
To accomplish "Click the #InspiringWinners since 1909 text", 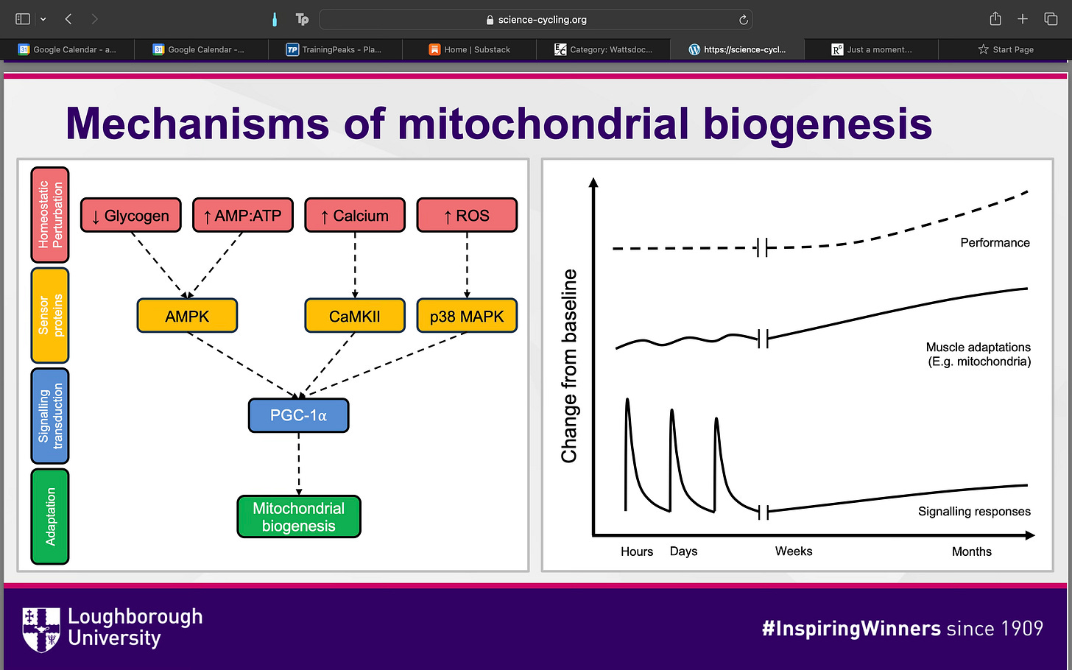I will point(903,628).
